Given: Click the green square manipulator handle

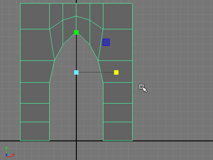Looking at the screenshot, I should (76, 32).
